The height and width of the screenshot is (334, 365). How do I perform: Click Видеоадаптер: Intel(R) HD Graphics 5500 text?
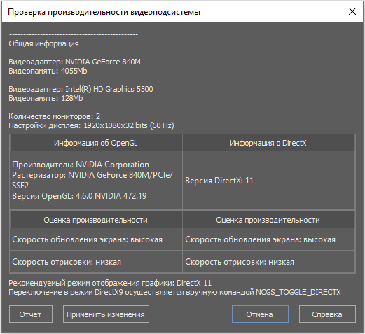tap(81, 89)
